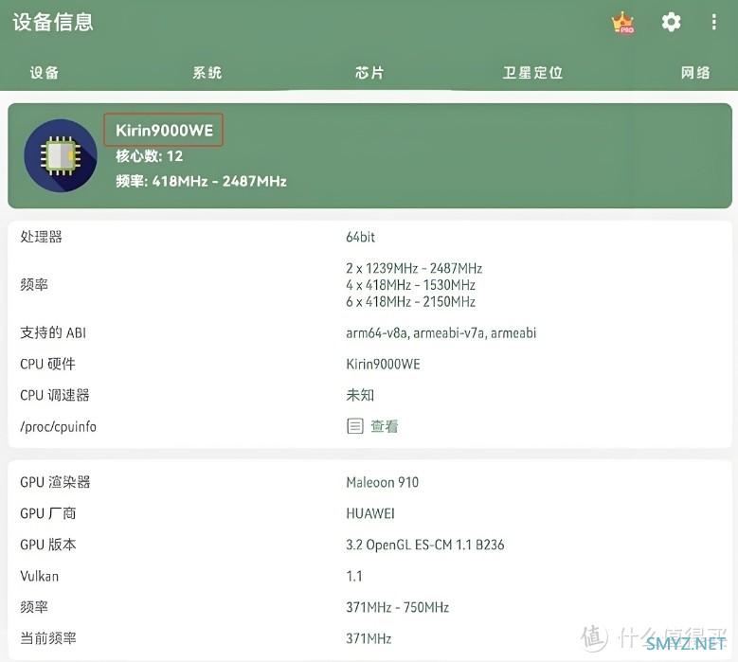Open the 卫星定位 tab
The height and width of the screenshot is (662, 738).
(532, 73)
